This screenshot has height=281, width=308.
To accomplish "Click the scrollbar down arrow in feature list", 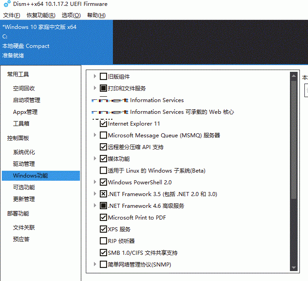I will click(x=294, y=268).
